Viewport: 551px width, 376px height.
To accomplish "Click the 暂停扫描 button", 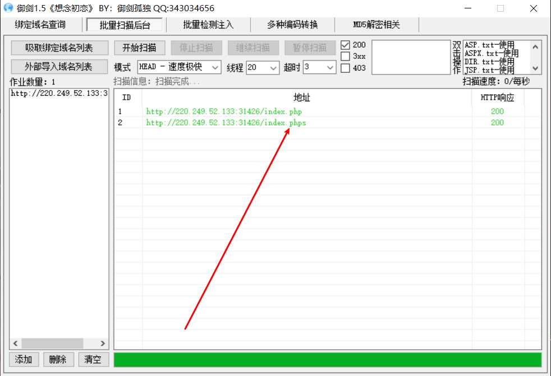I will pos(310,48).
